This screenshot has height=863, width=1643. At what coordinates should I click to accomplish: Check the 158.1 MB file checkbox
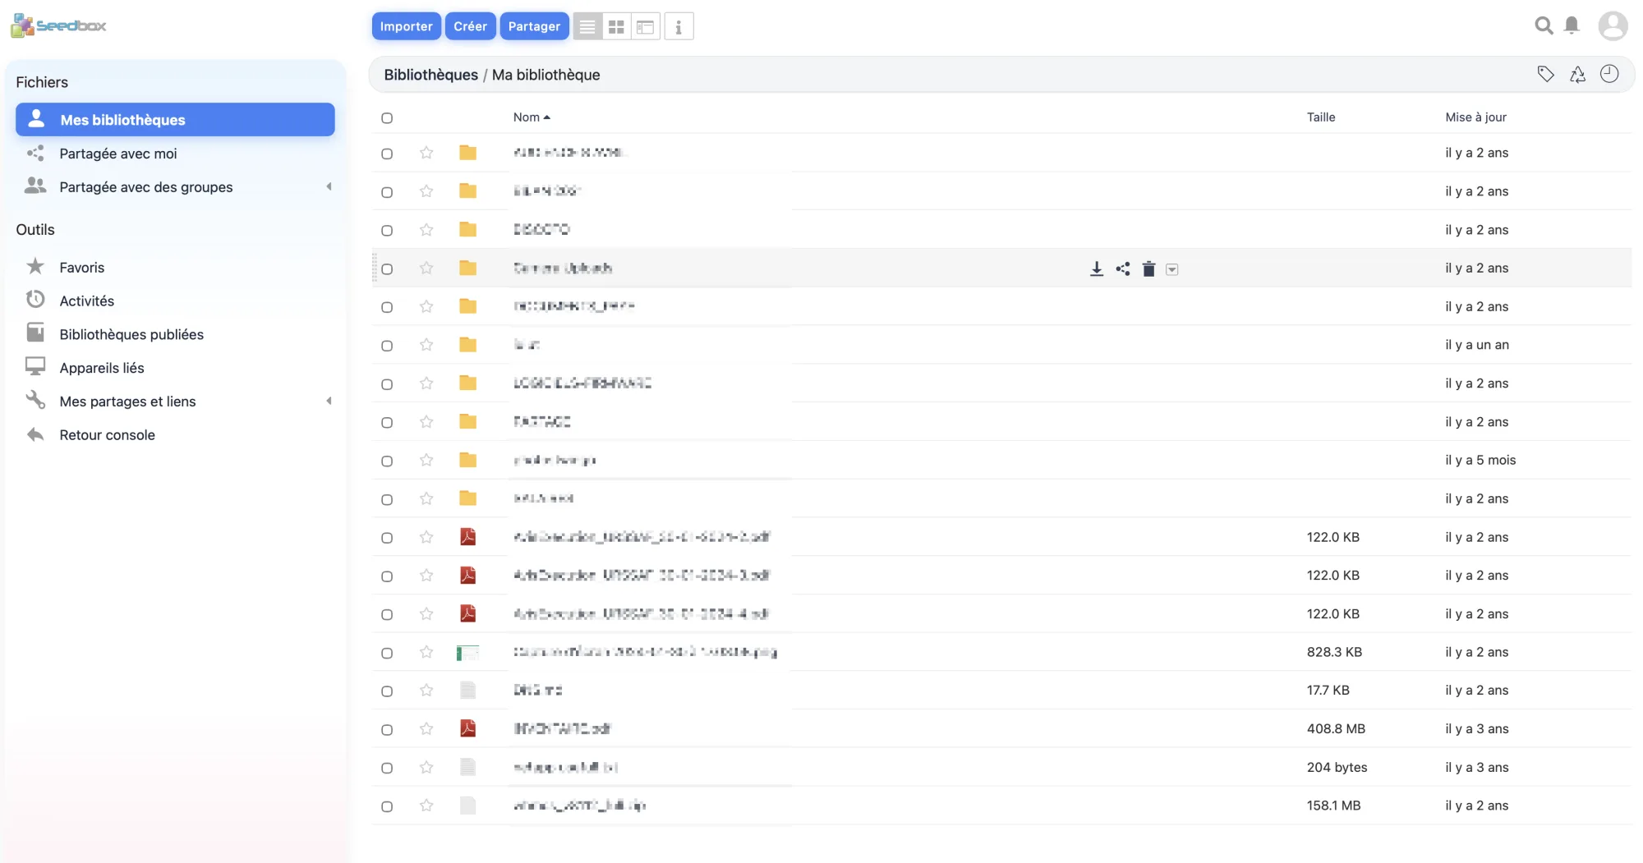387,807
